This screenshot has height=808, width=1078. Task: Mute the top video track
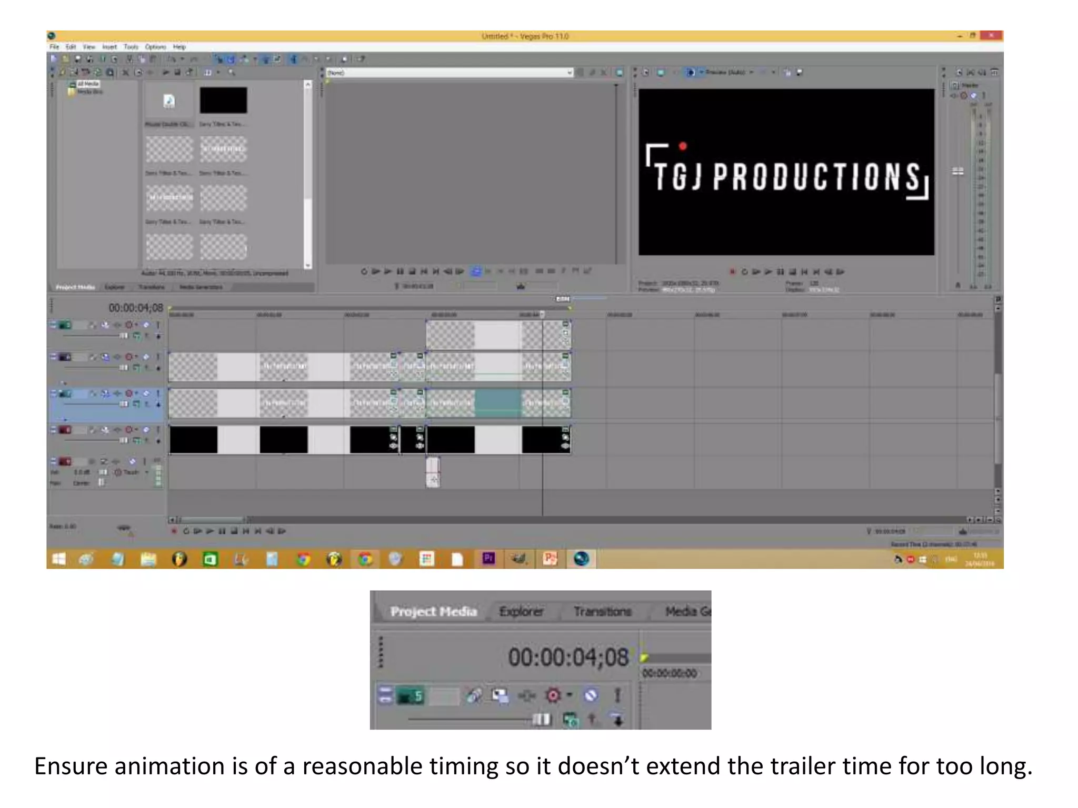pos(146,325)
